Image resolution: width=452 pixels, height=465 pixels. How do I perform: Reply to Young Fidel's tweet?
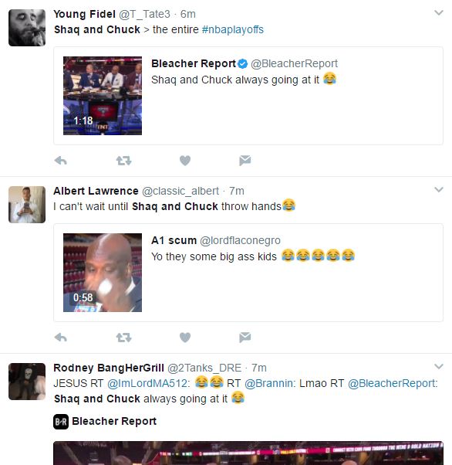pyautogui.click(x=61, y=161)
